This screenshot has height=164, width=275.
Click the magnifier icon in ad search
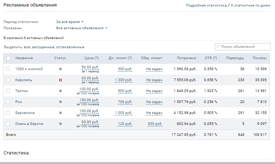218,47
